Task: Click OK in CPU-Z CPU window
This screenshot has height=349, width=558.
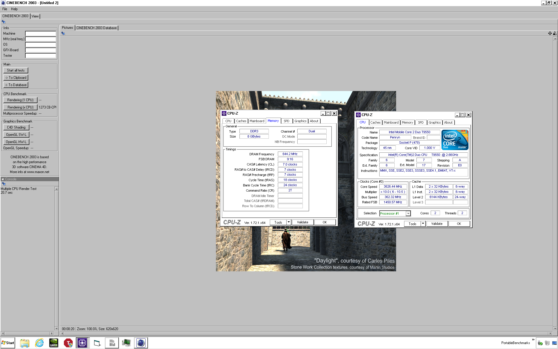Action: pyautogui.click(x=459, y=224)
